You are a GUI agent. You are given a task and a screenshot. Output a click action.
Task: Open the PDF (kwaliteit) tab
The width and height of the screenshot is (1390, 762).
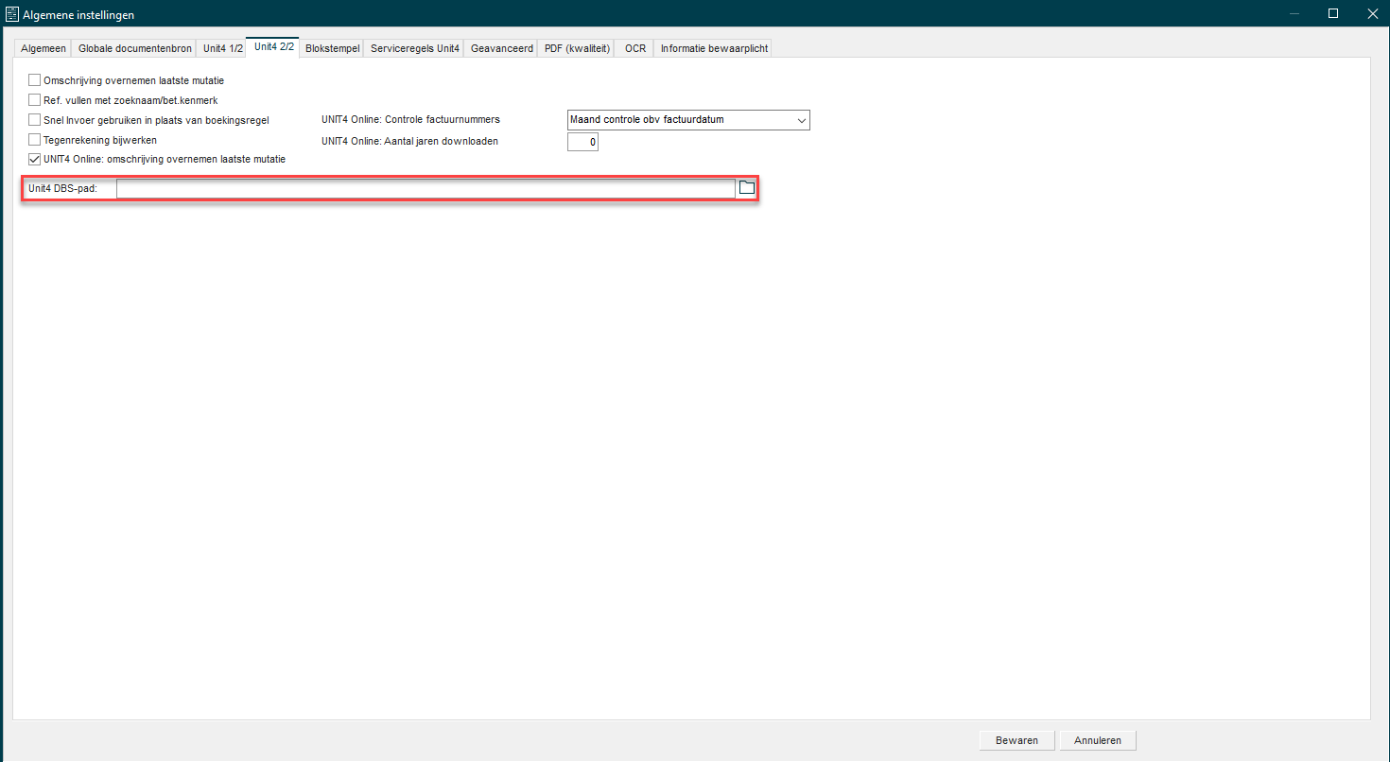pyautogui.click(x=578, y=48)
